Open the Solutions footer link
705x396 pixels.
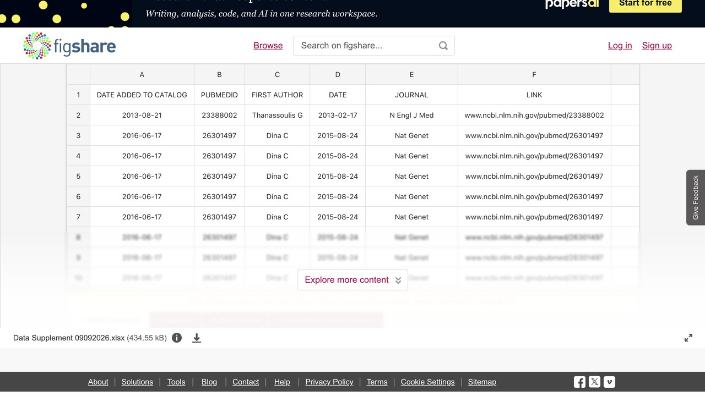pos(137,382)
